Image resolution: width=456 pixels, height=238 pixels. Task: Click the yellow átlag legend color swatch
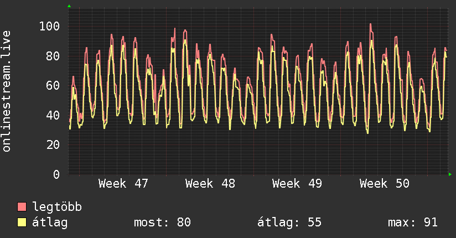(22, 223)
